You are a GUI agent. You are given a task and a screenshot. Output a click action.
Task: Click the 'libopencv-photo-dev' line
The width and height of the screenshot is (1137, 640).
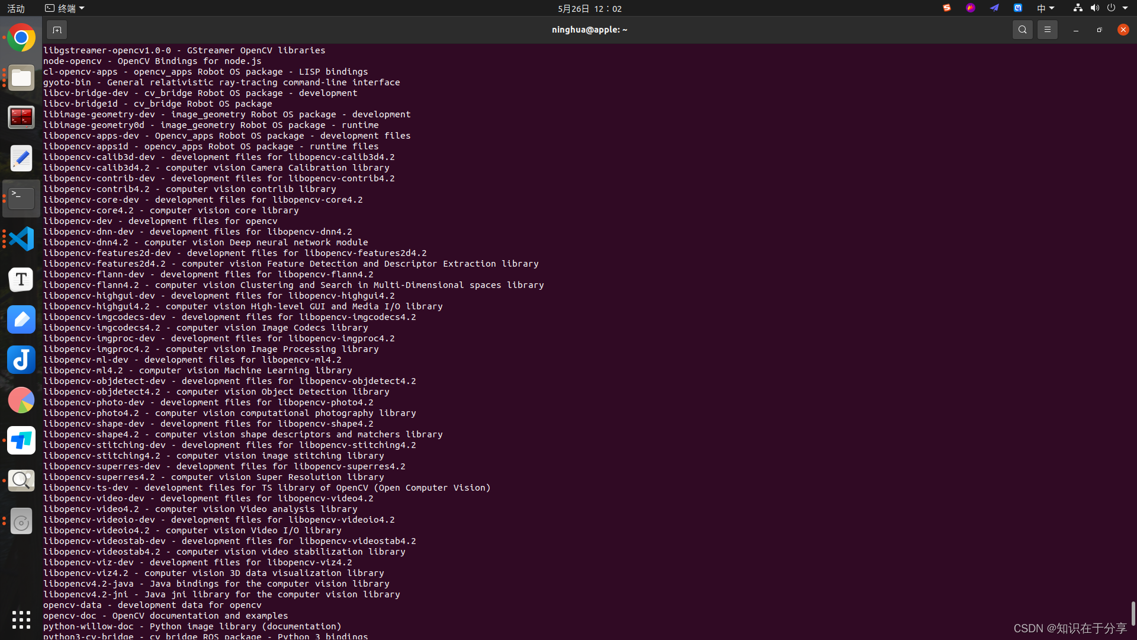[x=208, y=402]
